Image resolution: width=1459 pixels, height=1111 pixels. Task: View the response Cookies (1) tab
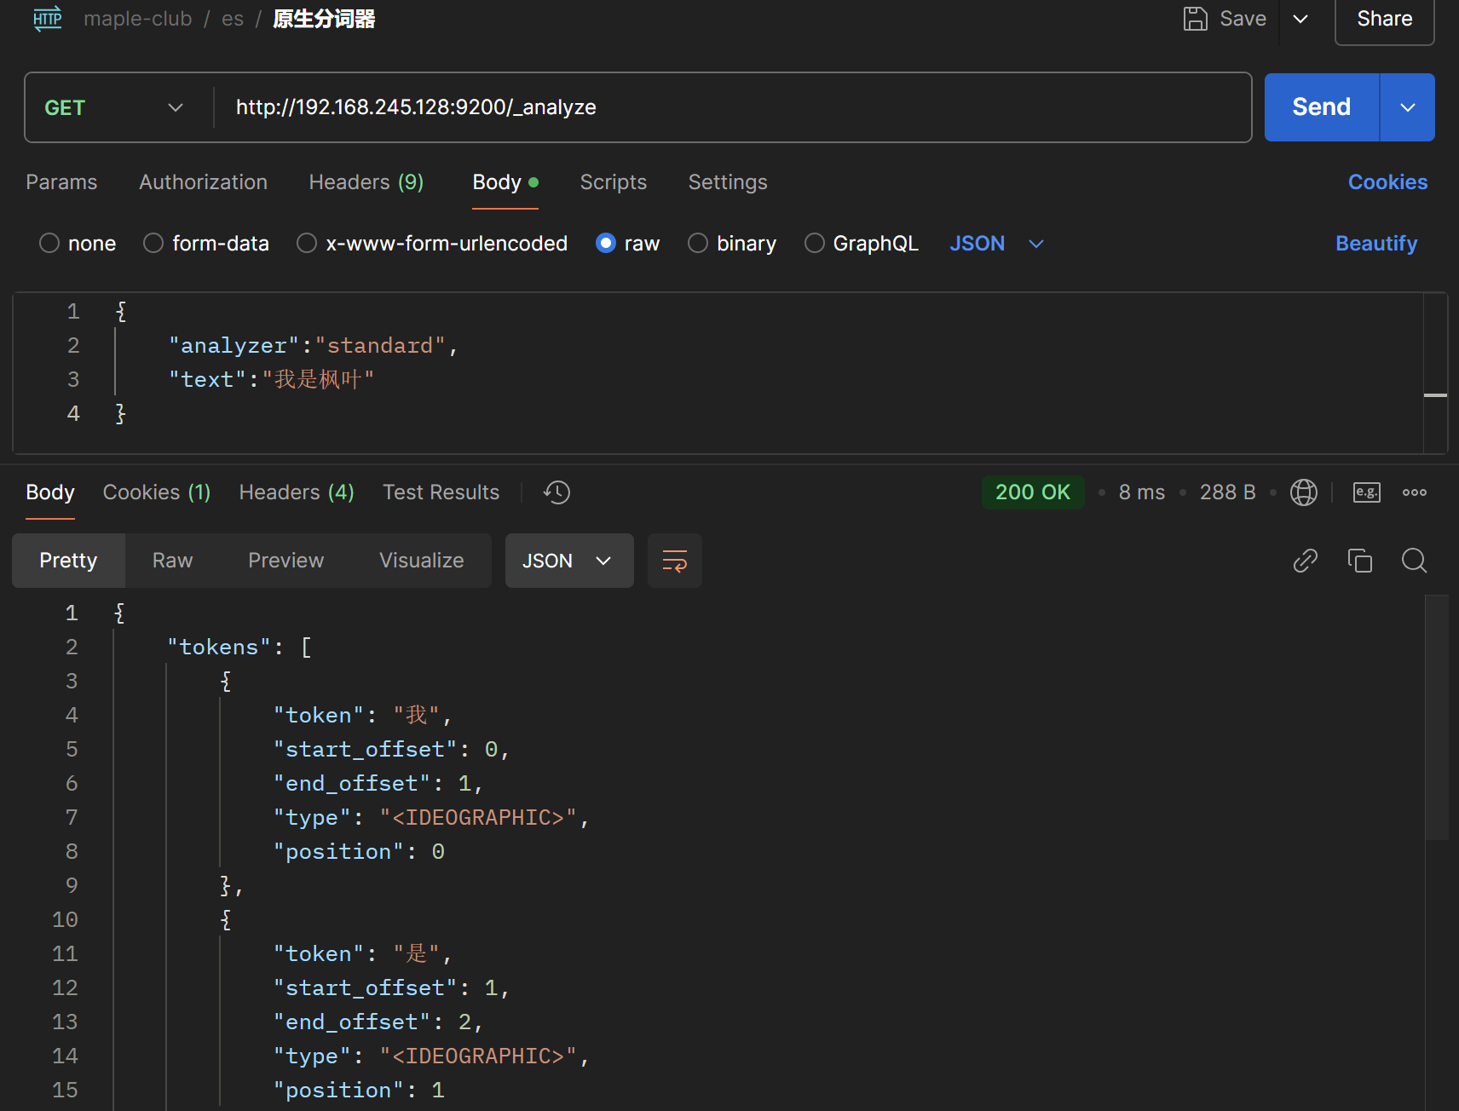157,492
